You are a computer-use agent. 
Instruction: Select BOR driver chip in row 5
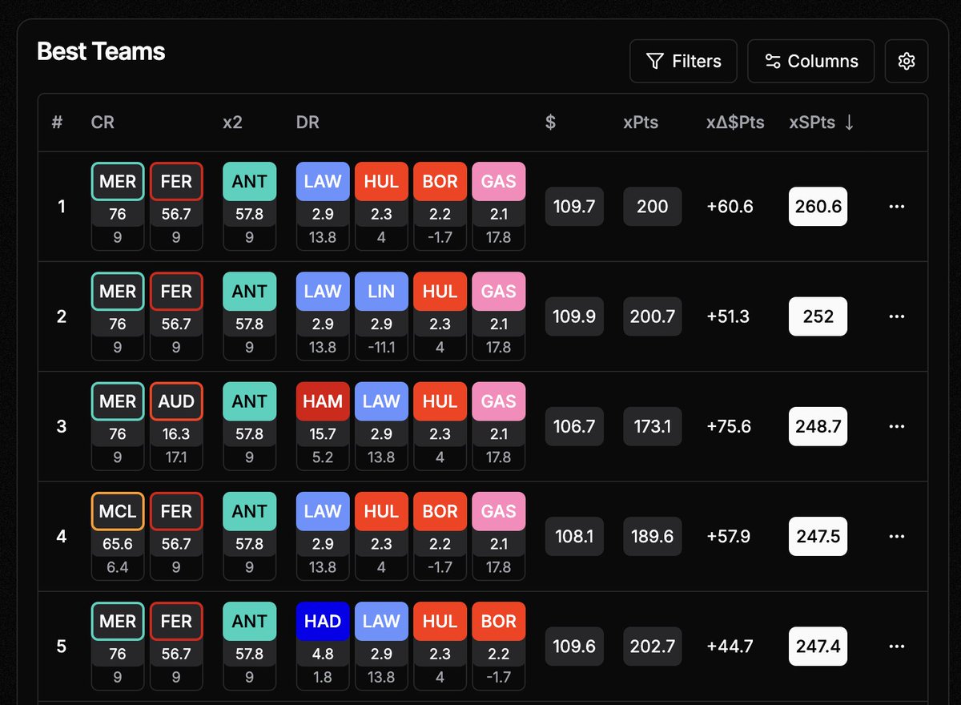[x=498, y=621]
